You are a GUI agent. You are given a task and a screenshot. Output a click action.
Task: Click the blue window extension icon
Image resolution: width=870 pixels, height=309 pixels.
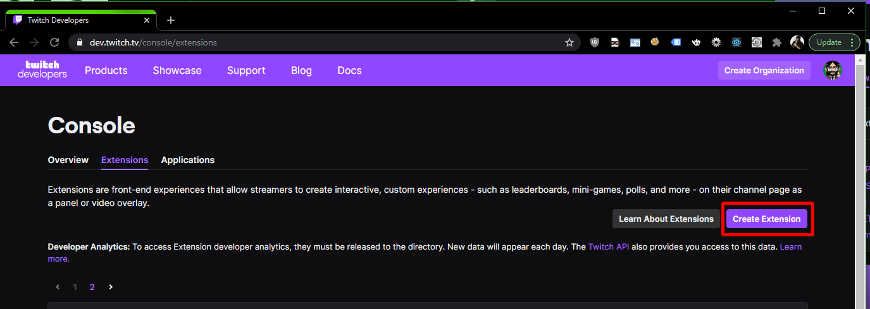635,42
